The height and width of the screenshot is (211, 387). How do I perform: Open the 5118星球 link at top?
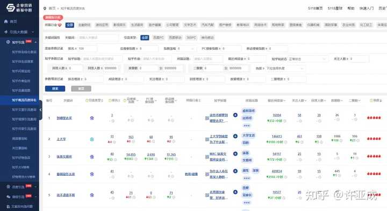click(335, 8)
